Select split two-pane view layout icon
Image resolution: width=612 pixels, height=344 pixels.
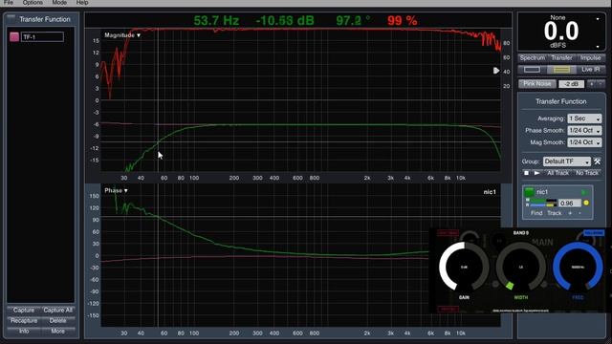pos(561,70)
